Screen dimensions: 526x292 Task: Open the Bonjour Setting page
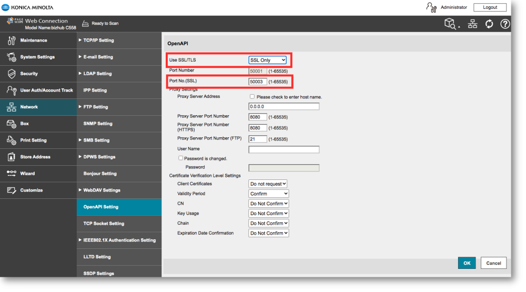pyautogui.click(x=119, y=174)
